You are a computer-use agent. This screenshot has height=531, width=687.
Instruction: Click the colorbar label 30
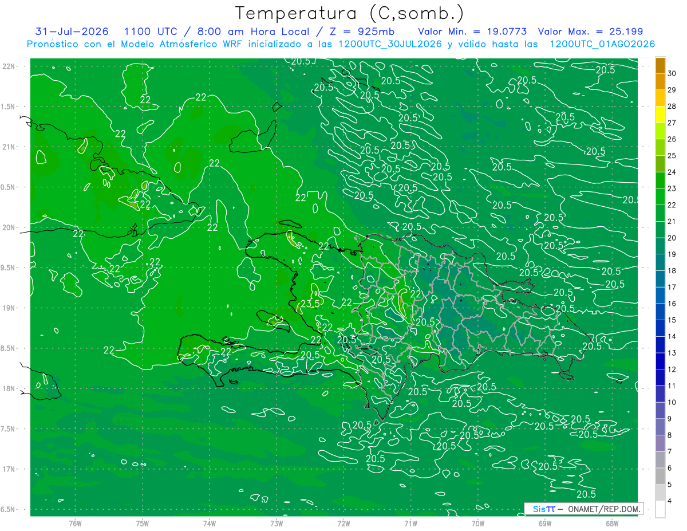[672, 73]
